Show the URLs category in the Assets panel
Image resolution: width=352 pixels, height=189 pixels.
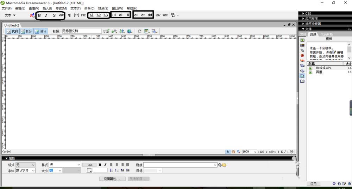[x=302, y=50]
